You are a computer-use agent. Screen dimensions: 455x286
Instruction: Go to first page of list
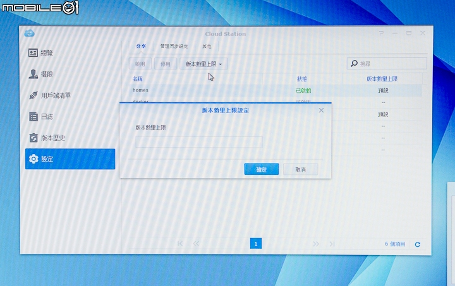pos(180,244)
